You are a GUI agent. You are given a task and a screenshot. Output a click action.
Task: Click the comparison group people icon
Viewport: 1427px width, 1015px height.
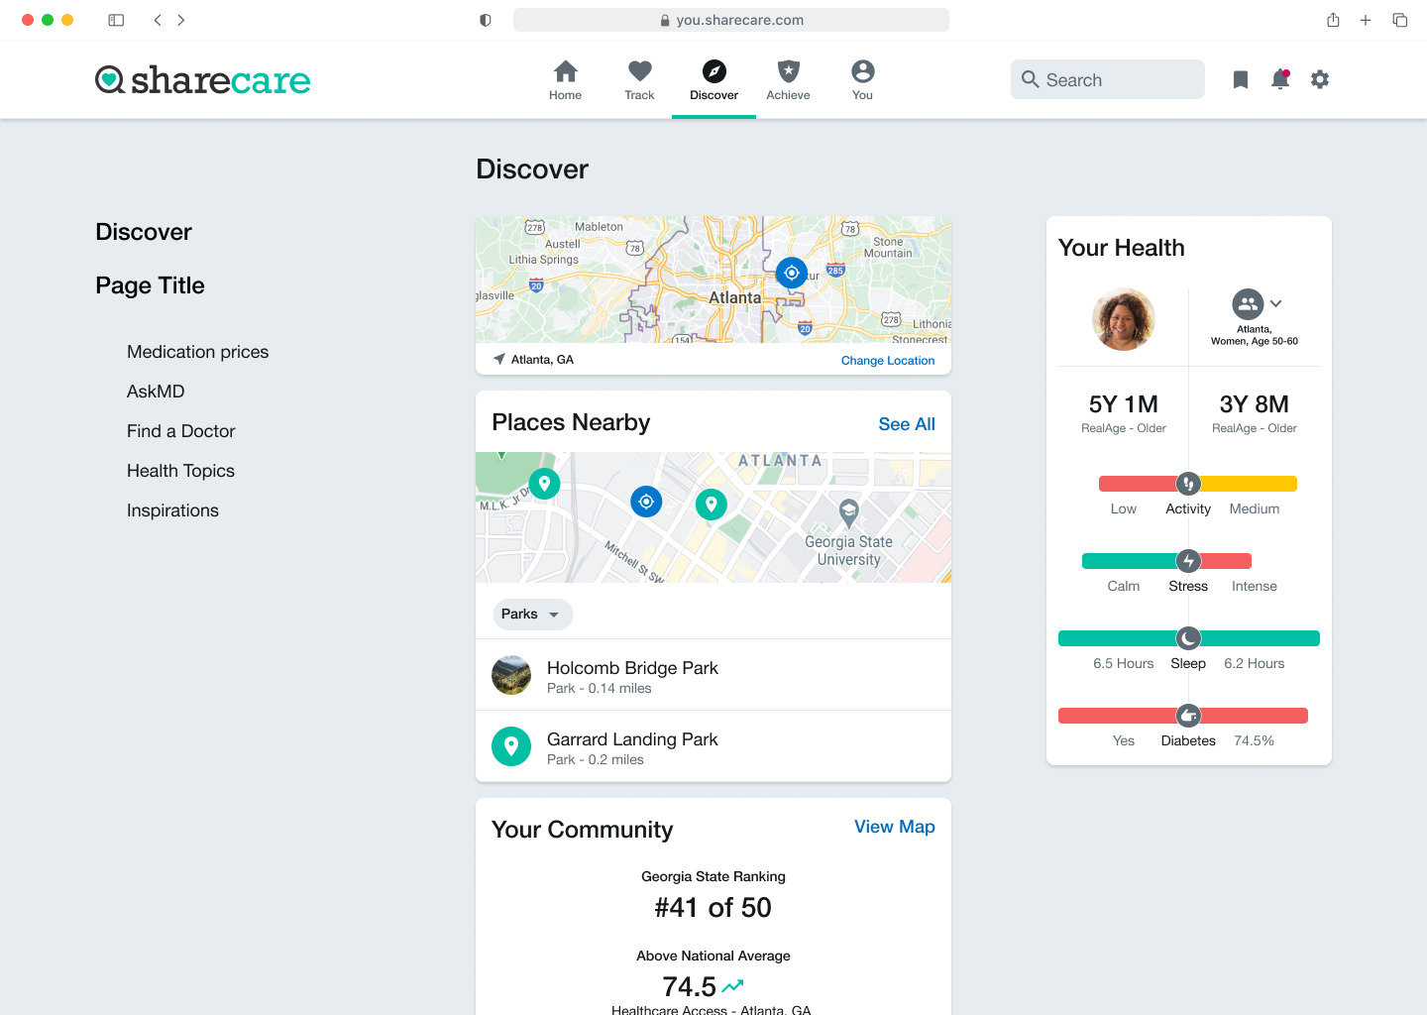click(1248, 303)
